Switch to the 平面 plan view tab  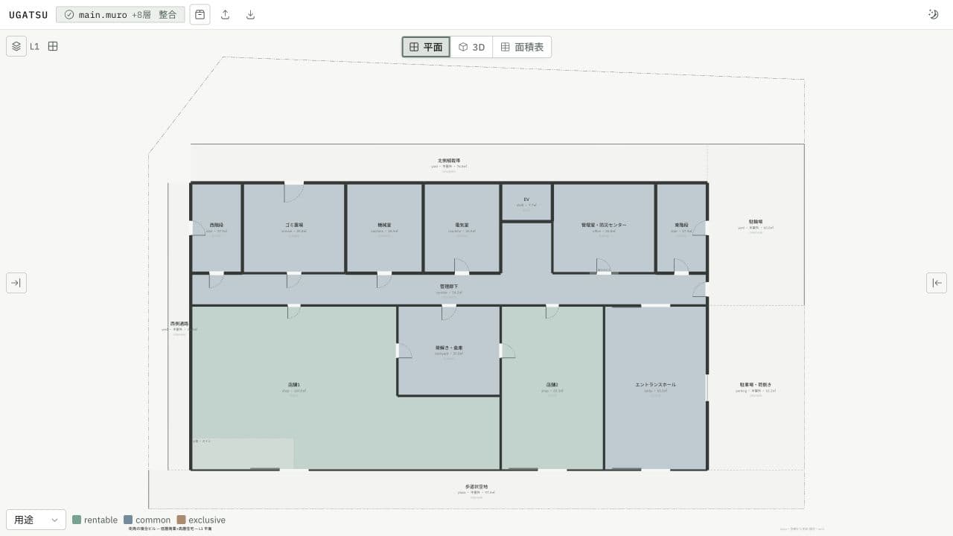pyautogui.click(x=426, y=47)
